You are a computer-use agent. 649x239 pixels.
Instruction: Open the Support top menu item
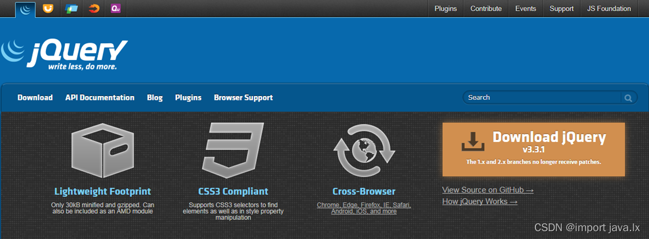pos(561,8)
